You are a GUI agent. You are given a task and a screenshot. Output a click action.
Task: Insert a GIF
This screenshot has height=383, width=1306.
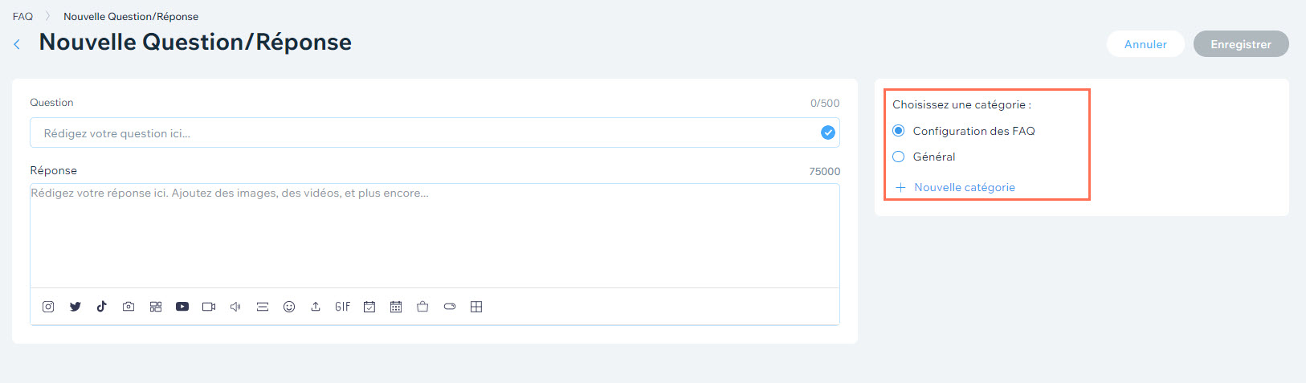tap(343, 307)
